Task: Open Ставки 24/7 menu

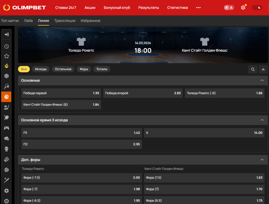Action: (x=66, y=8)
